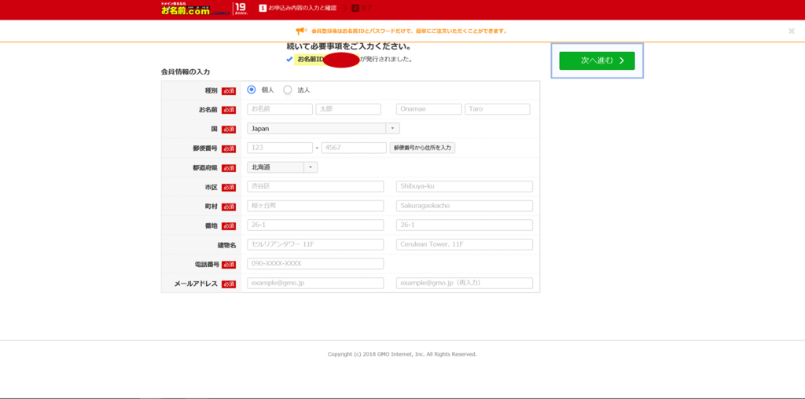Click the megaphone announcement icon
The height and width of the screenshot is (399, 805).
pos(301,31)
